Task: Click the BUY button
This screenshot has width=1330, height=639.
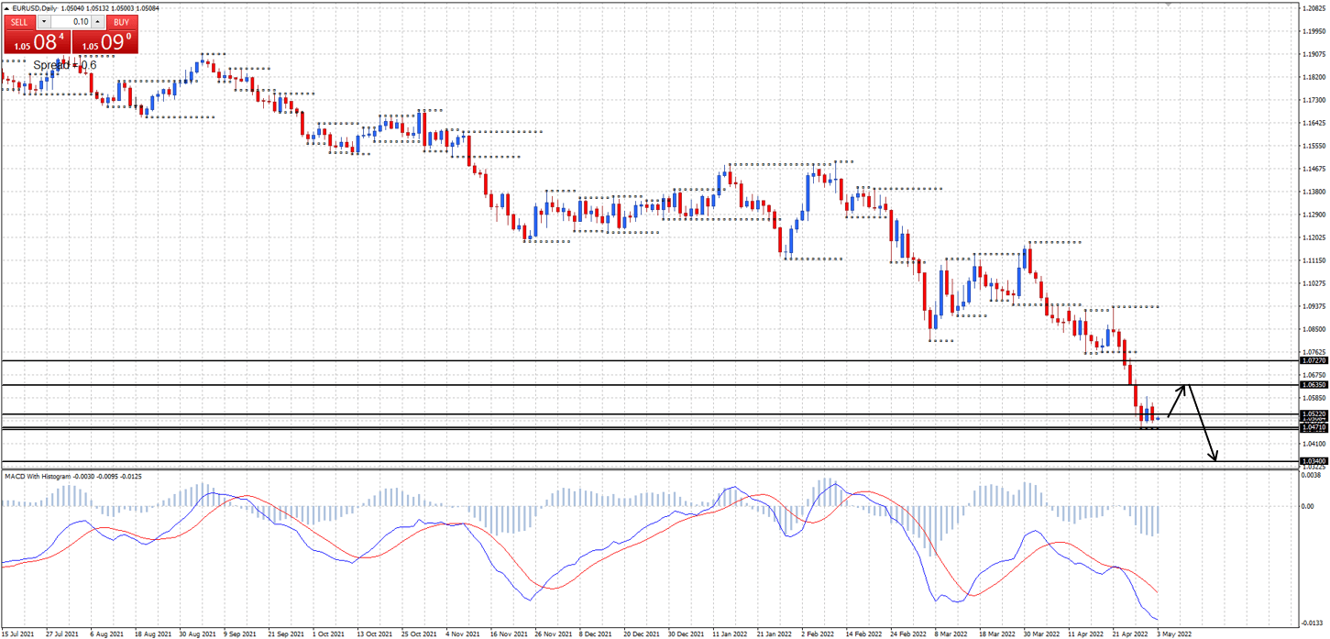Action: (122, 22)
